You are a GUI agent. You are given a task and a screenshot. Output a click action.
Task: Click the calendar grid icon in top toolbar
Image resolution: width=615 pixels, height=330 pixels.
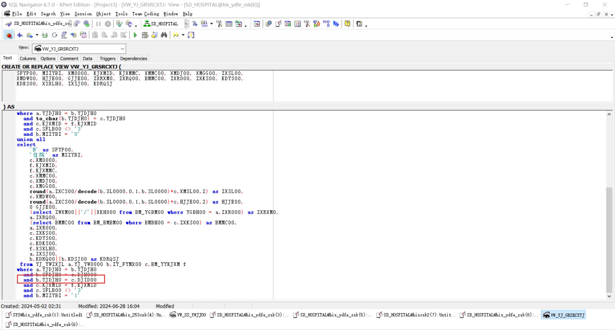229,24
